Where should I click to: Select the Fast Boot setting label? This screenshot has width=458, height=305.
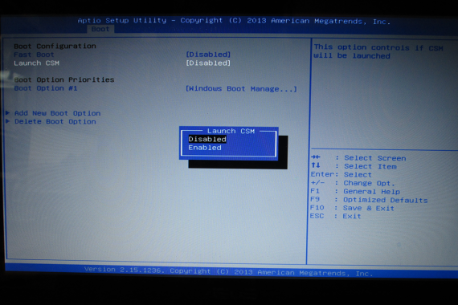click(34, 55)
